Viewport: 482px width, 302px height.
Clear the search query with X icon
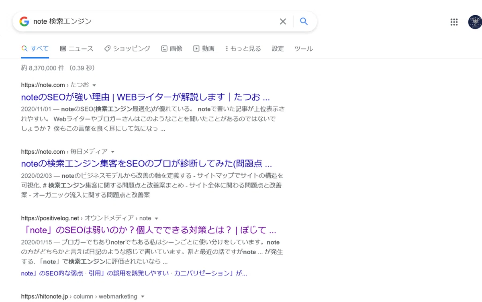[x=283, y=21]
